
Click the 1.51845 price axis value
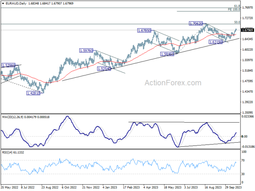click(247, 70)
